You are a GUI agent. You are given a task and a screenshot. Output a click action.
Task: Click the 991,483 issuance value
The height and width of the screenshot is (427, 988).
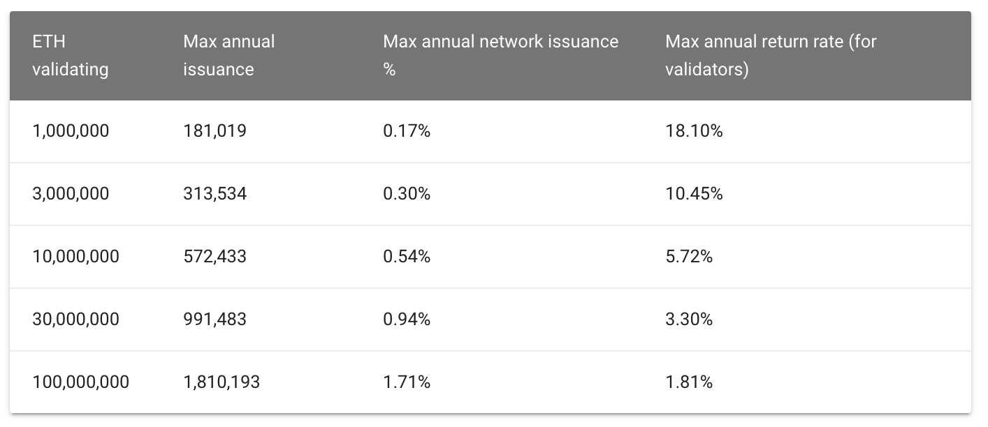215,320
